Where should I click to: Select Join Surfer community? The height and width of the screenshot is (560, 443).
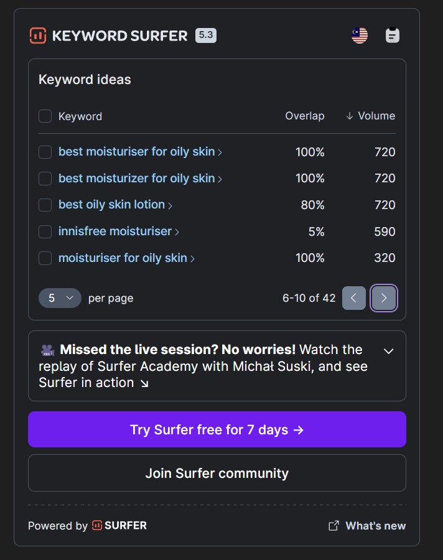pos(217,473)
